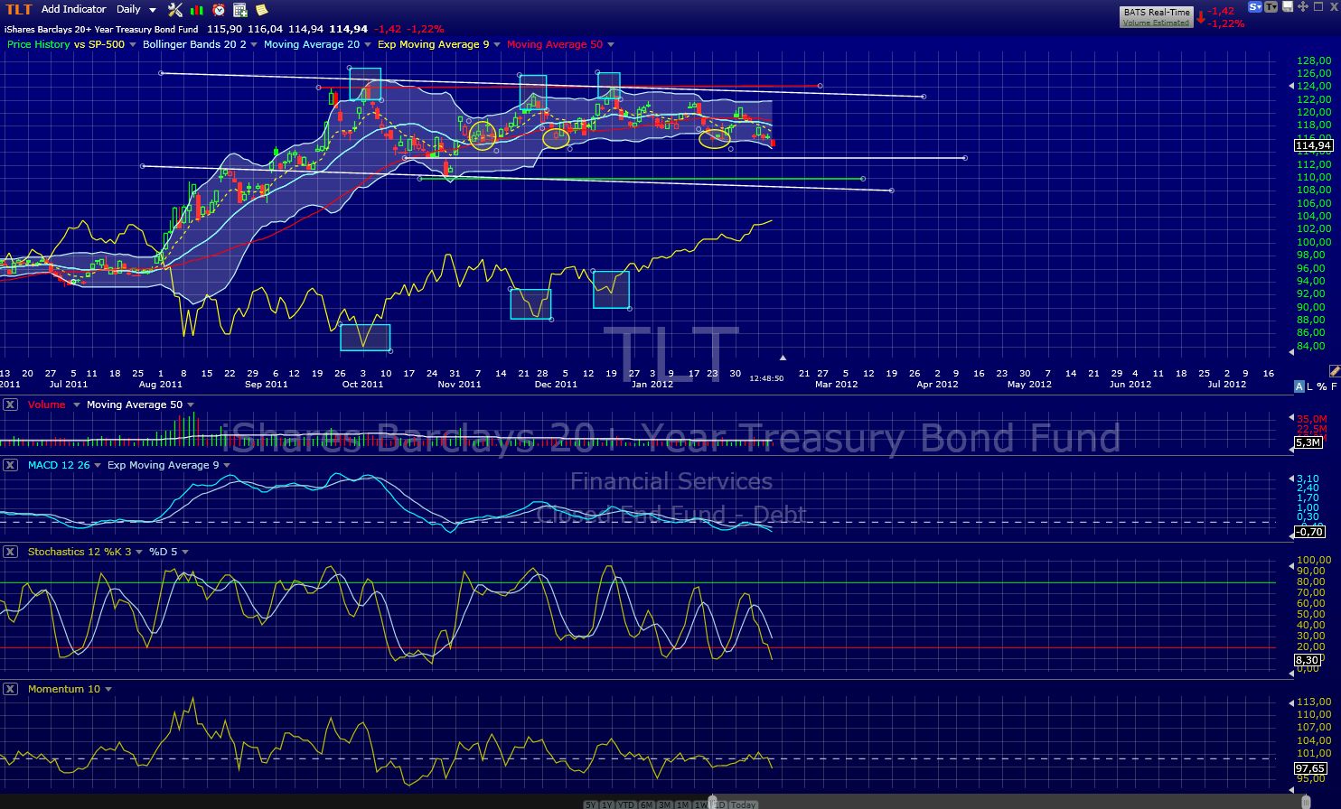Click the red down arrow price change icon

click(1201, 17)
